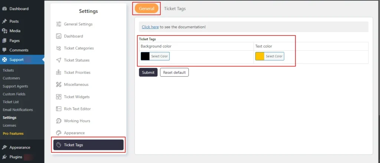Select Ticket Categories settings label
Viewport: 380px width, 163px height.
click(79, 48)
